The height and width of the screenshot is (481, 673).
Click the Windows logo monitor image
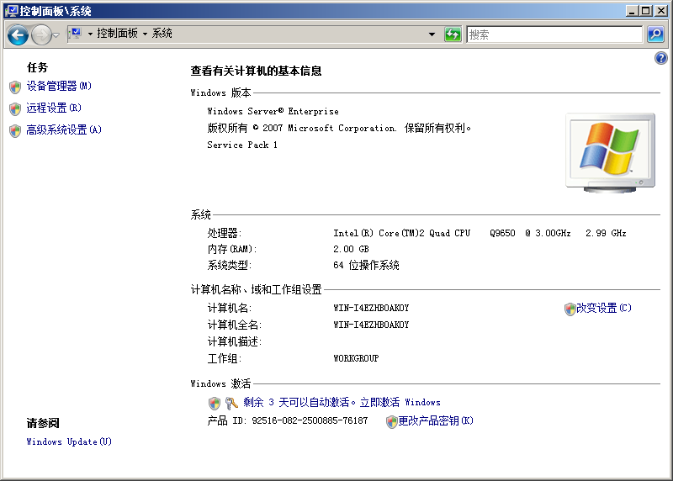pyautogui.click(x=611, y=153)
